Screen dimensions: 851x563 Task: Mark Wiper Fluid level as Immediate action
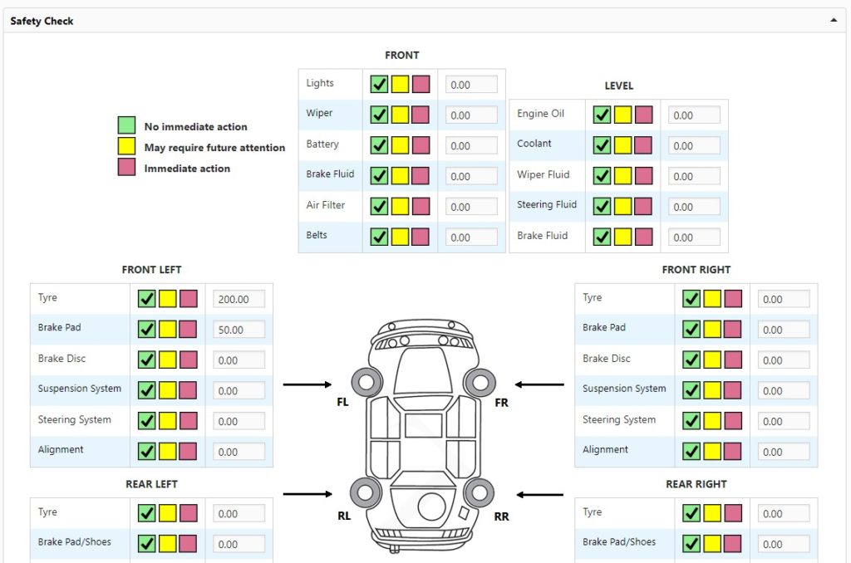642,175
